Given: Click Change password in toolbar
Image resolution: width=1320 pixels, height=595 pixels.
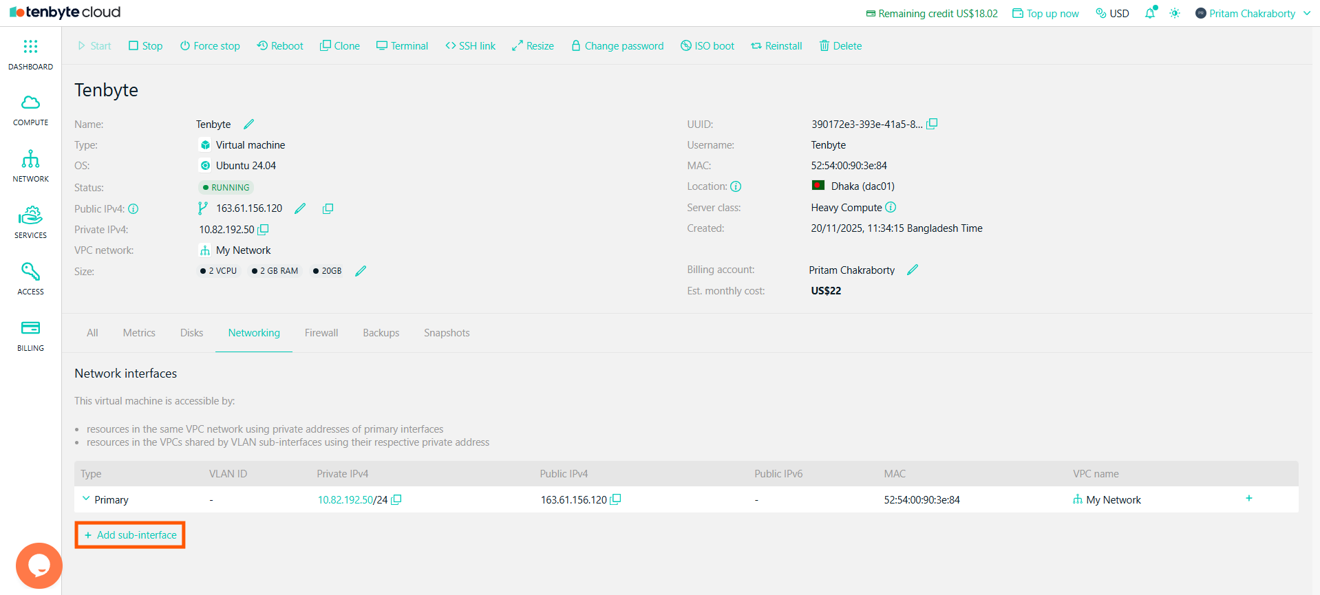Looking at the screenshot, I should pyautogui.click(x=617, y=45).
